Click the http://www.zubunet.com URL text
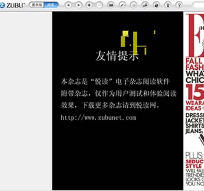The height and width of the screenshot is (191, 204). (98, 118)
